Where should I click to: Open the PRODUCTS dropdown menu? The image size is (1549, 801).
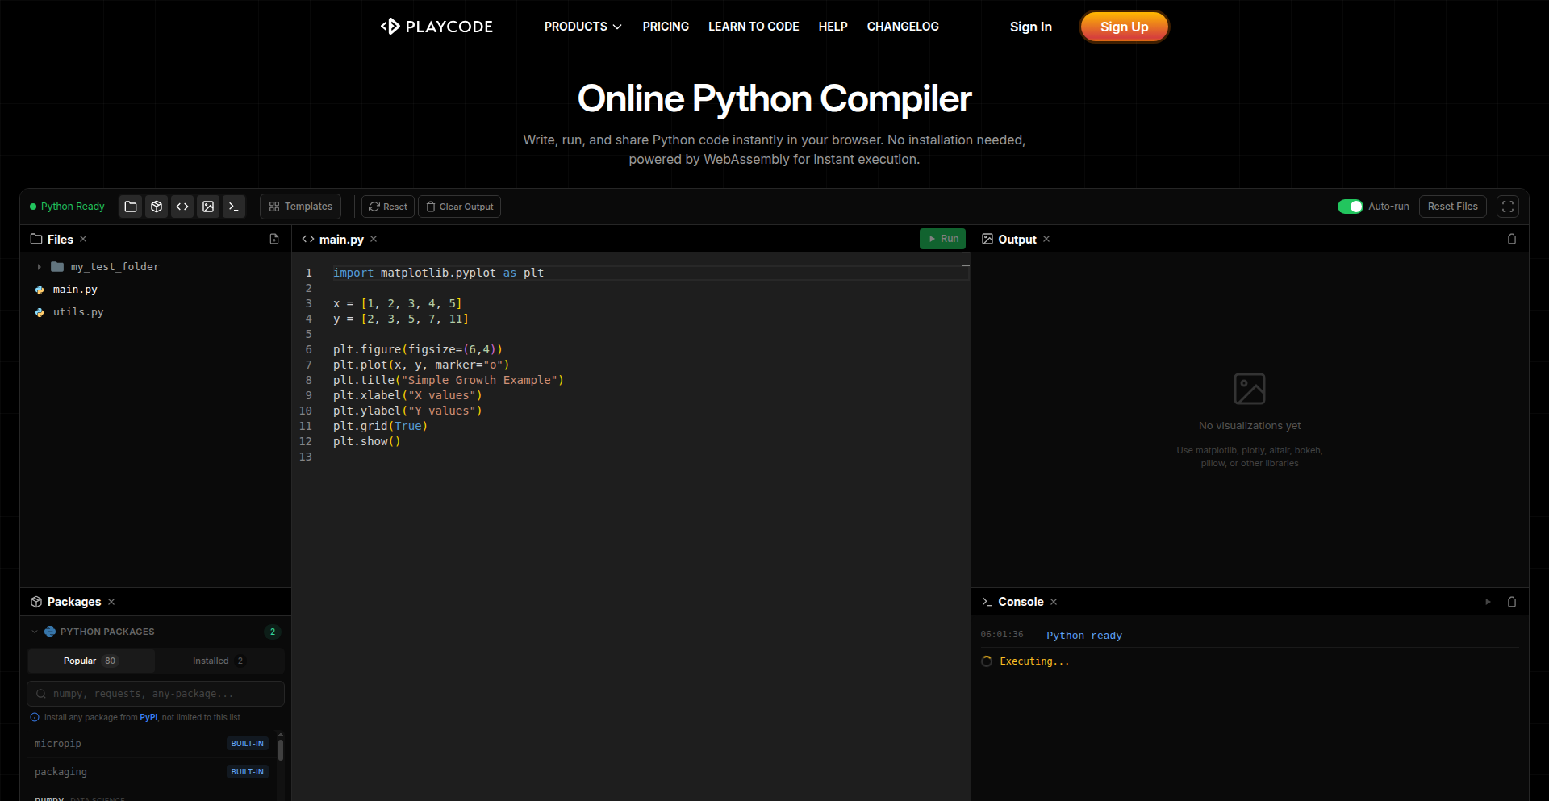(582, 26)
